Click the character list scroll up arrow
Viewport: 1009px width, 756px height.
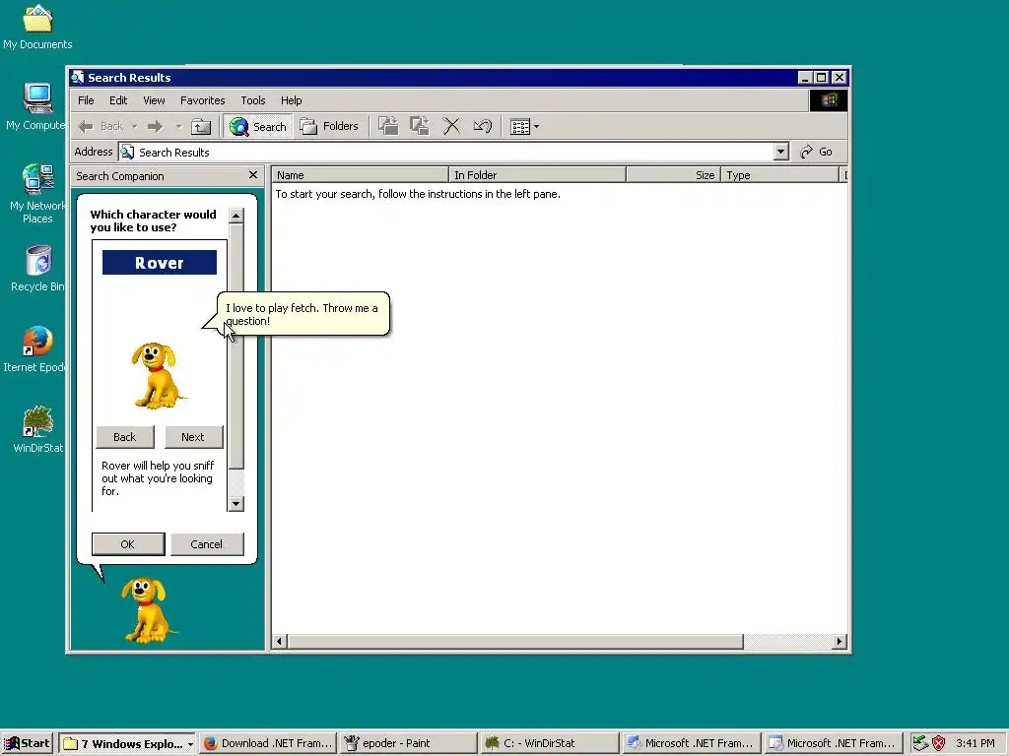236,216
